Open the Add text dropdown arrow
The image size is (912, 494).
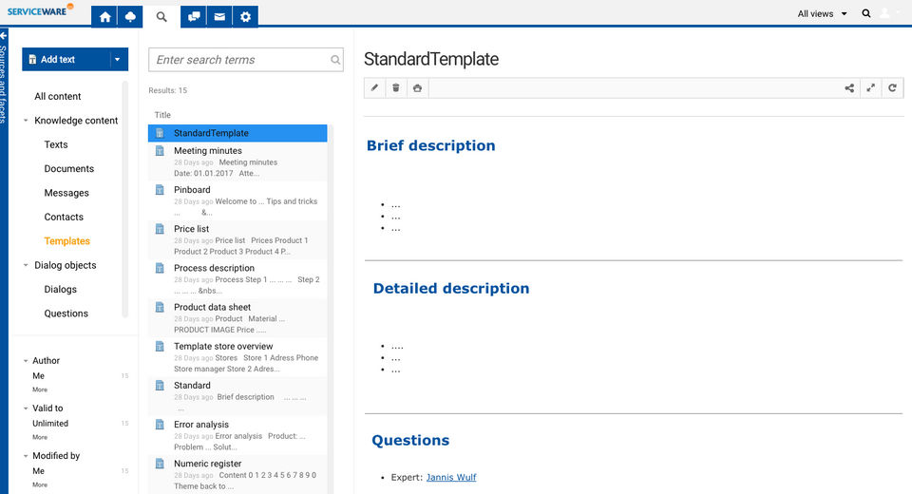pyautogui.click(x=118, y=59)
